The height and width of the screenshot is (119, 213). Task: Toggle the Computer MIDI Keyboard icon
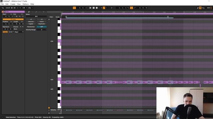pos(200,8)
